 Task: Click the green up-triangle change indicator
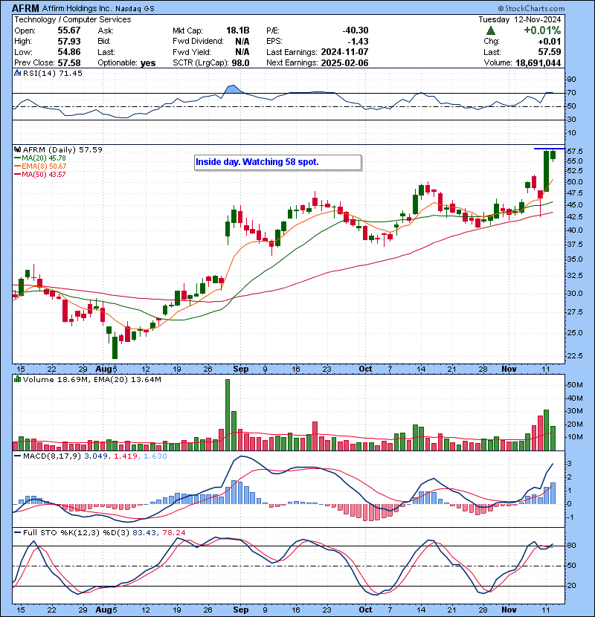click(490, 30)
